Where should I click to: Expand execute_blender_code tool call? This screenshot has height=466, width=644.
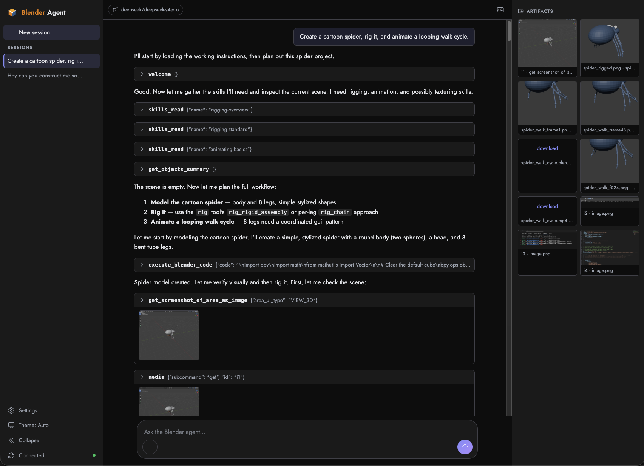pyautogui.click(x=304, y=265)
